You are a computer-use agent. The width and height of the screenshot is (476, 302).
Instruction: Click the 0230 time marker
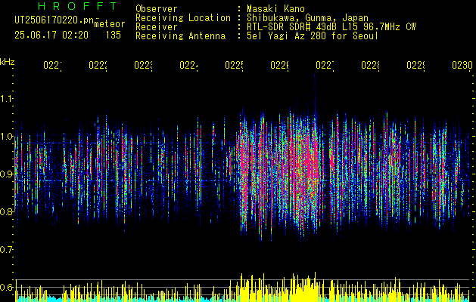(x=462, y=66)
